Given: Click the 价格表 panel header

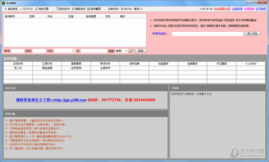Looking at the screenshot, I should tap(217, 88).
